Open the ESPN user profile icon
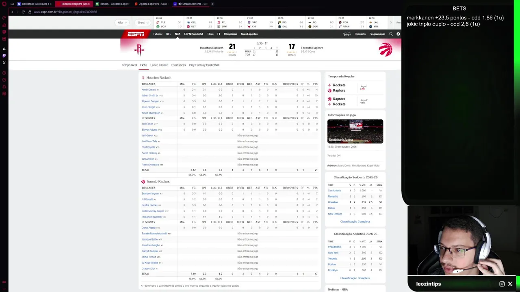The width and height of the screenshot is (520, 292). pos(398,34)
